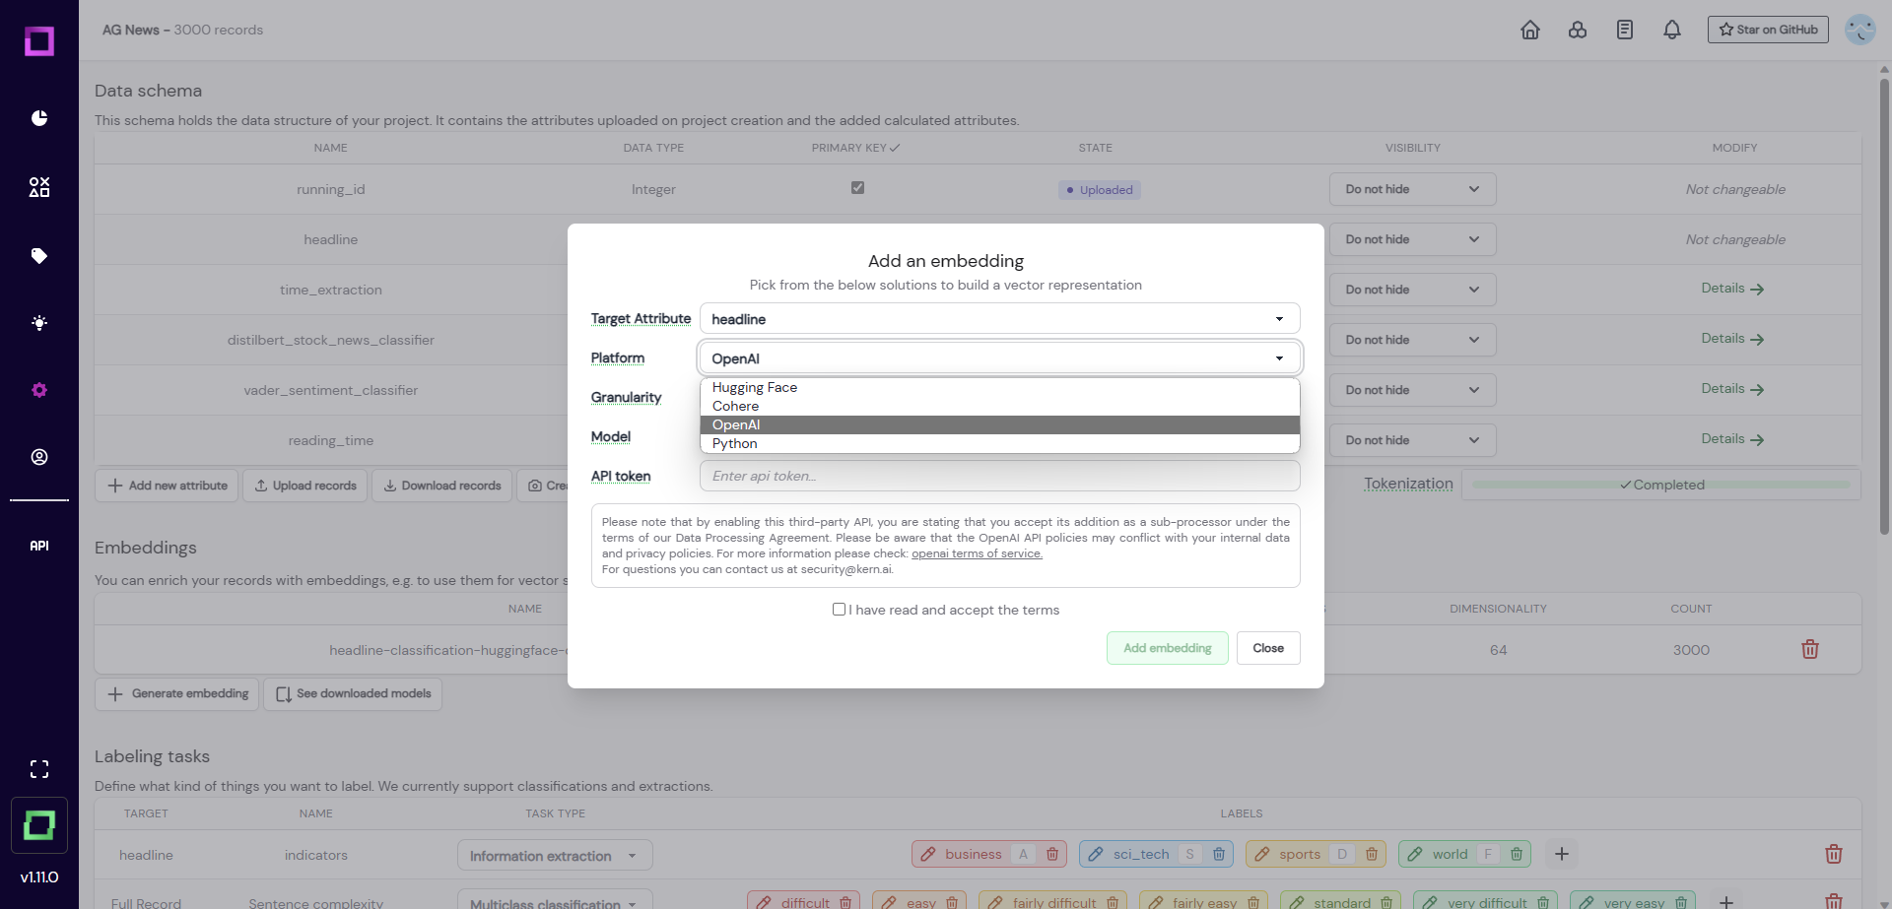Select Hugging Face platform option

pyautogui.click(x=1000, y=387)
